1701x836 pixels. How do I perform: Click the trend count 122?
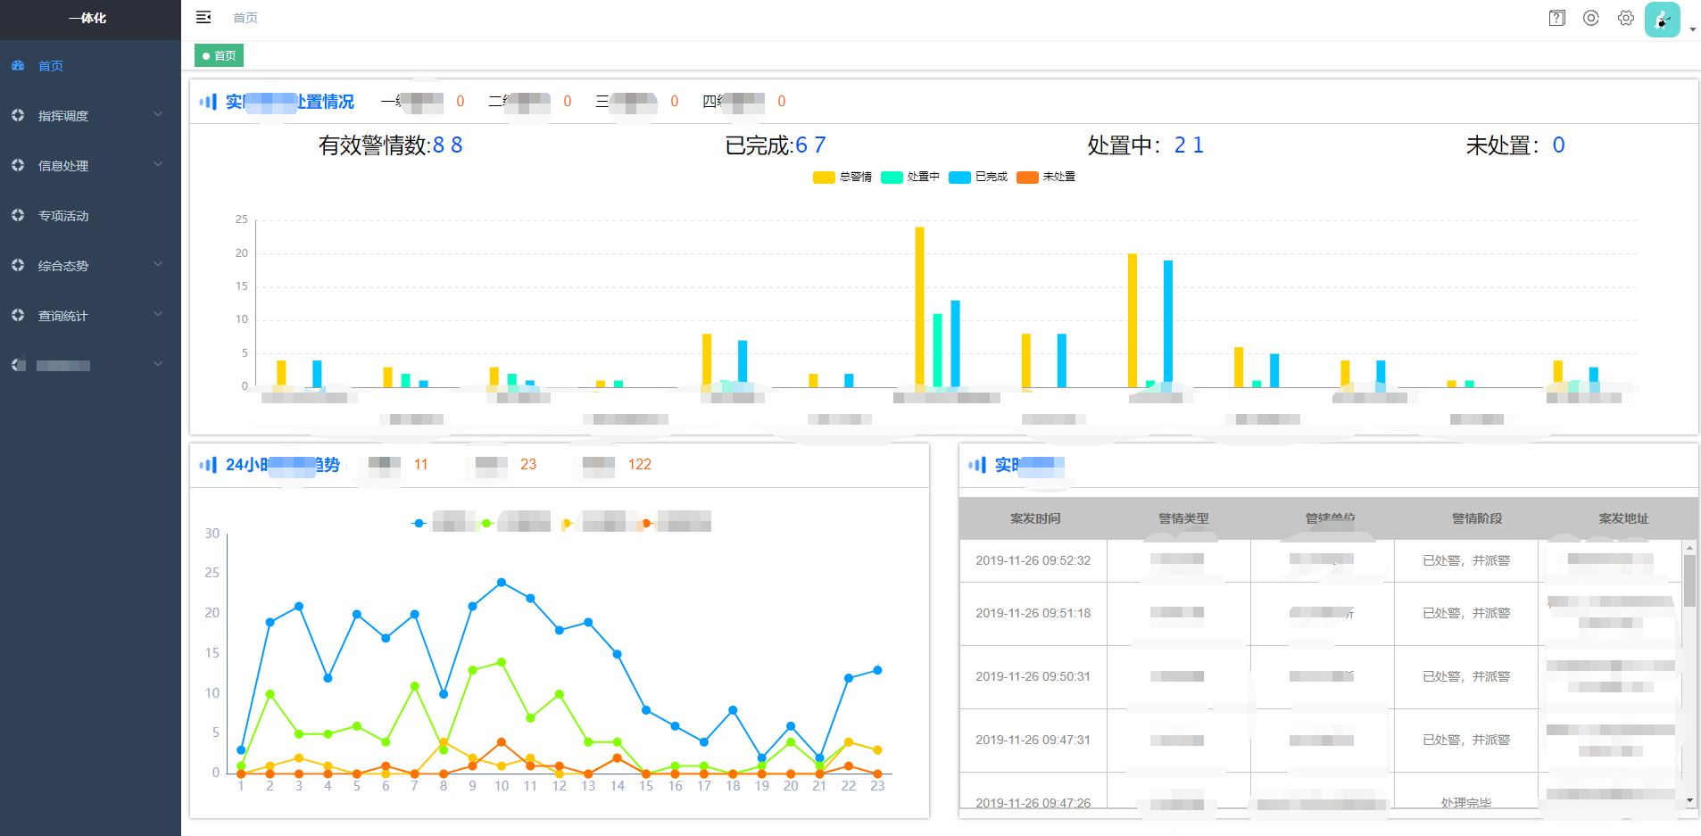pyautogui.click(x=640, y=465)
